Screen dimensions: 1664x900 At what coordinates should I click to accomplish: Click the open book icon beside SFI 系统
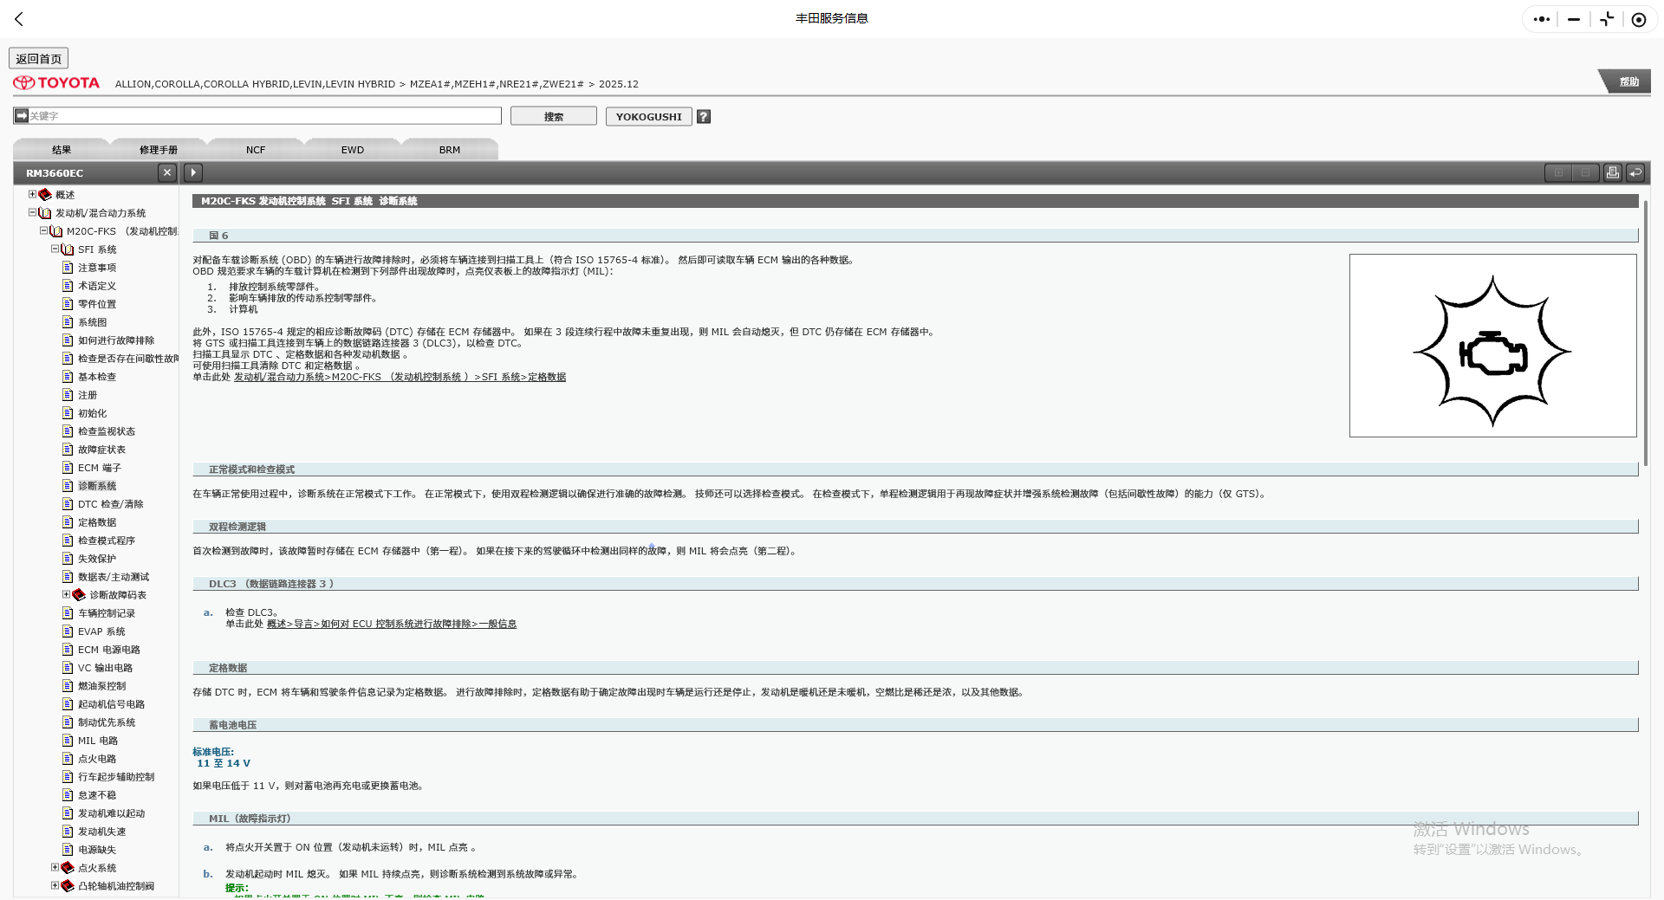[x=68, y=249]
